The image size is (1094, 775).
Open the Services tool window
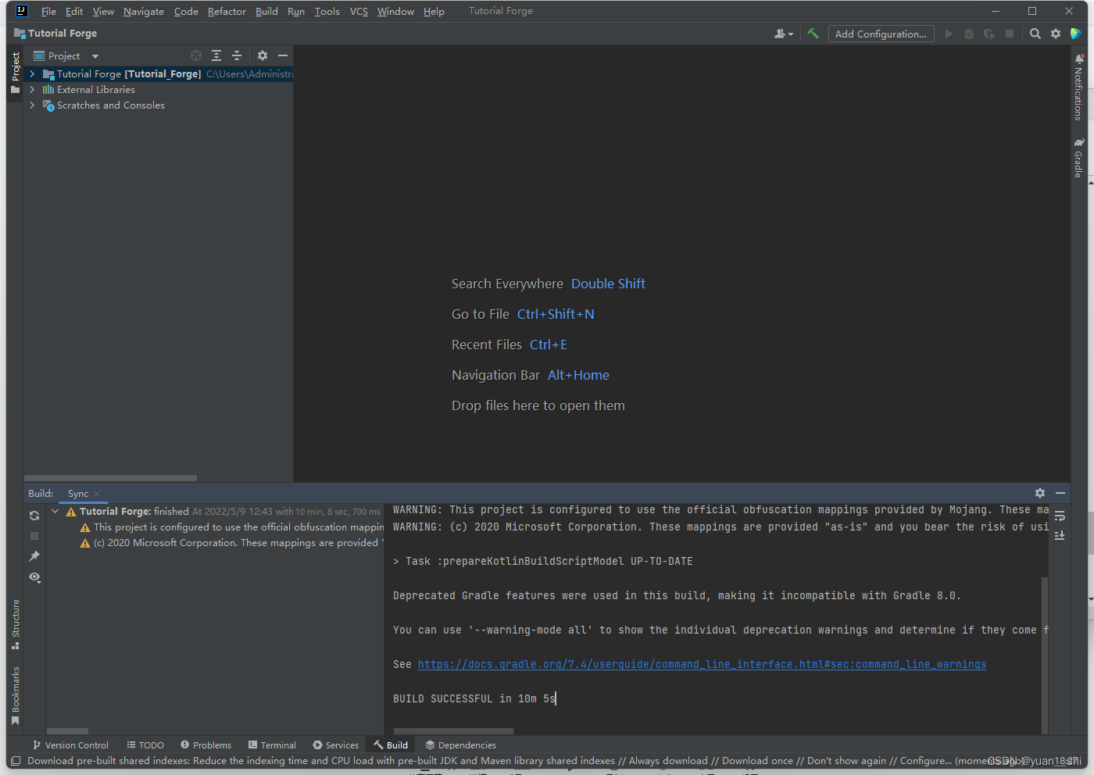point(335,745)
